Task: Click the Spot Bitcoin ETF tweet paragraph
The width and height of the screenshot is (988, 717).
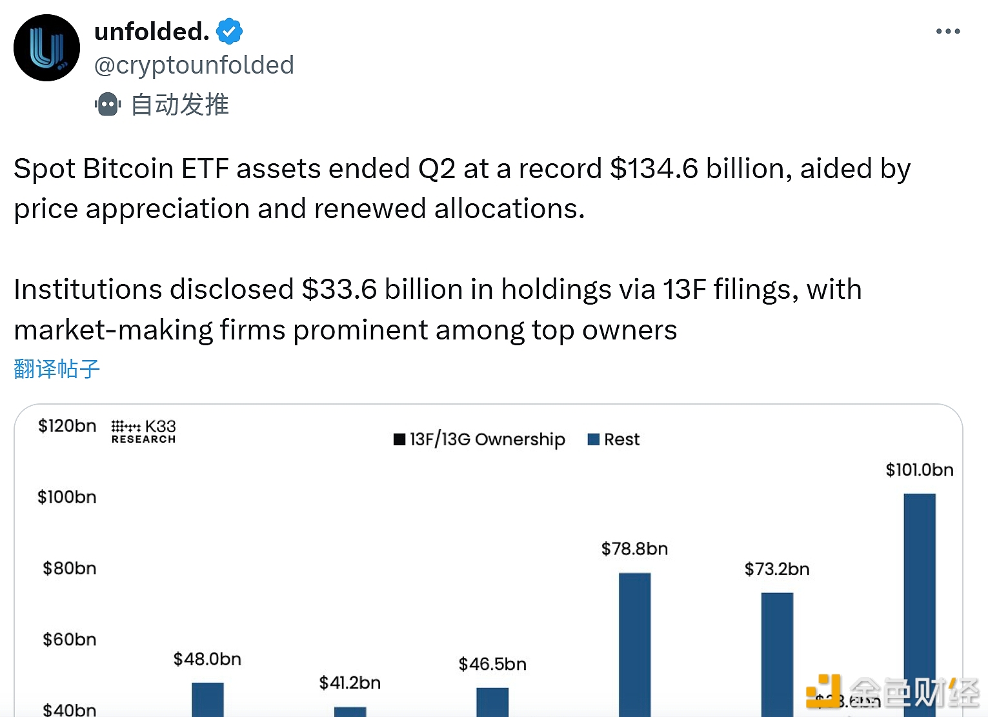Action: tap(461, 188)
